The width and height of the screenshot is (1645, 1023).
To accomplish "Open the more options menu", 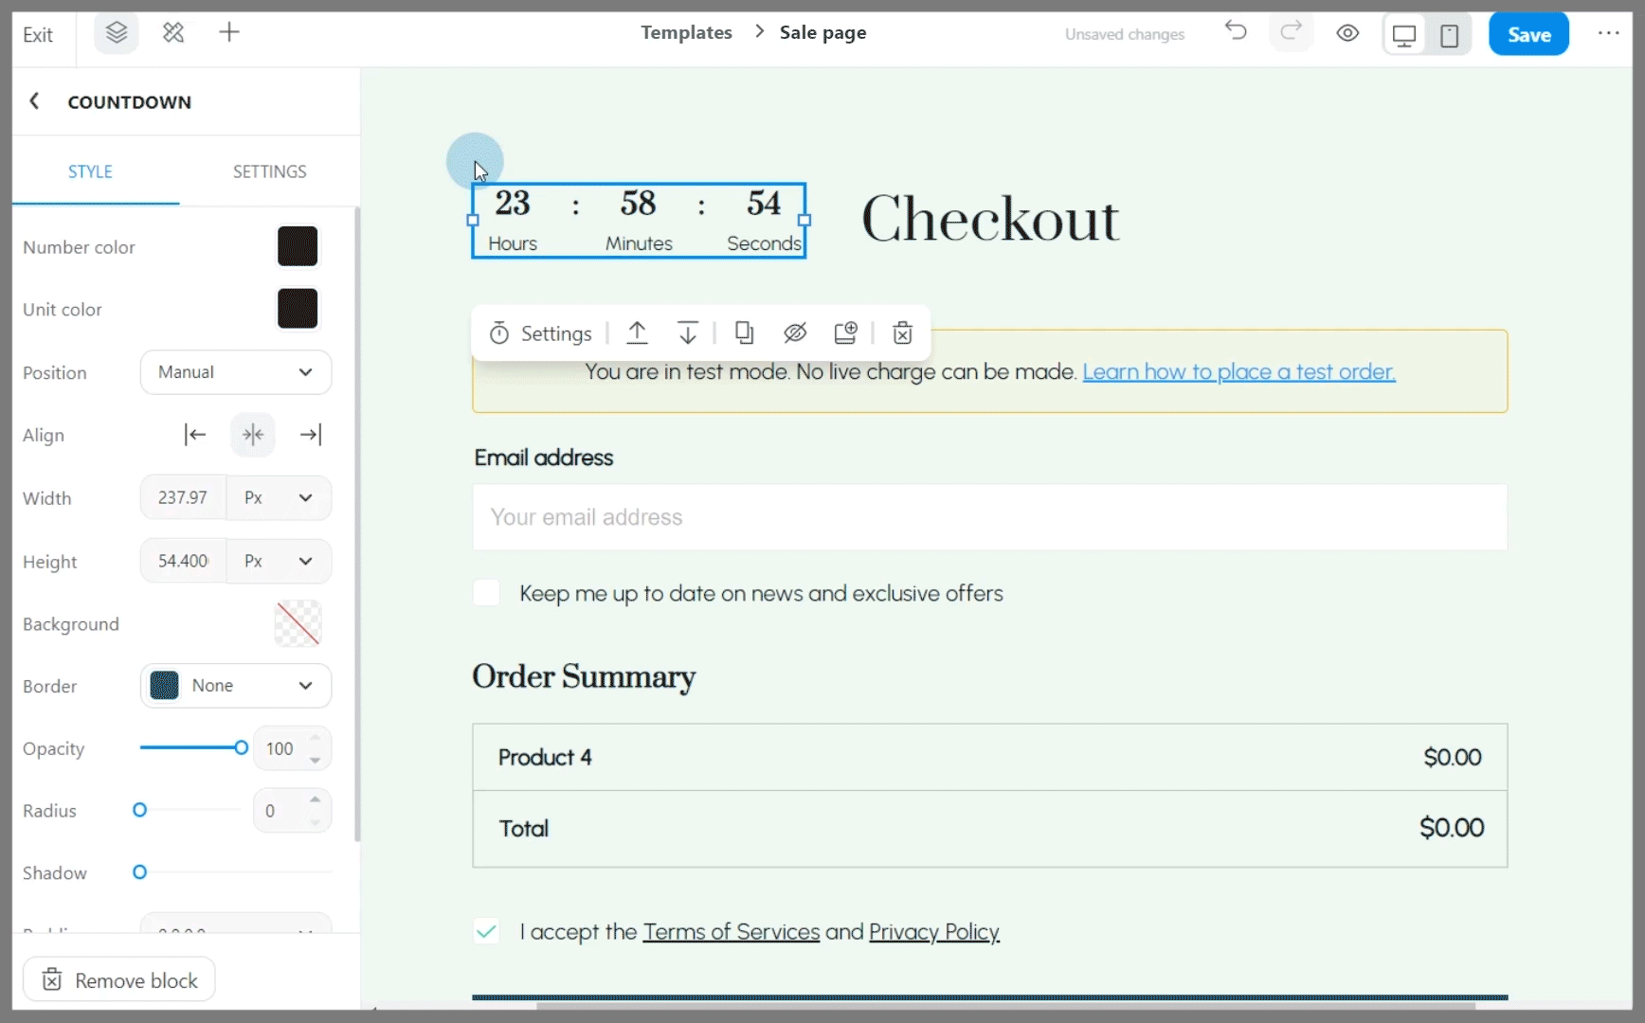I will click(x=1609, y=33).
